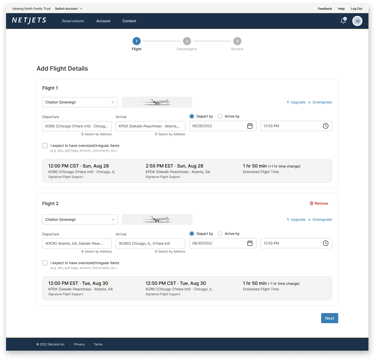
Task: Select Depart by for Flight 1
Action: [x=192, y=116]
